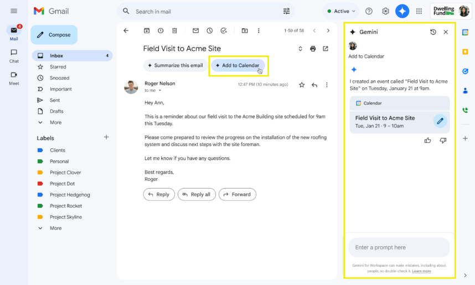Snooze this email clock icon
The height and width of the screenshot is (285, 475).
click(210, 30)
